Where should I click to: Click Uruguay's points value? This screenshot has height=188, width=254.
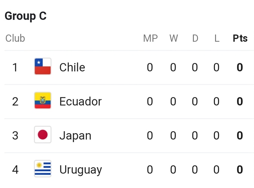coord(240,170)
